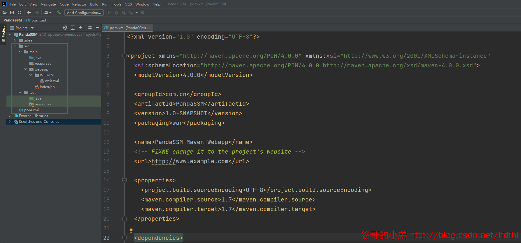Click Add Configuration button

tap(84, 12)
